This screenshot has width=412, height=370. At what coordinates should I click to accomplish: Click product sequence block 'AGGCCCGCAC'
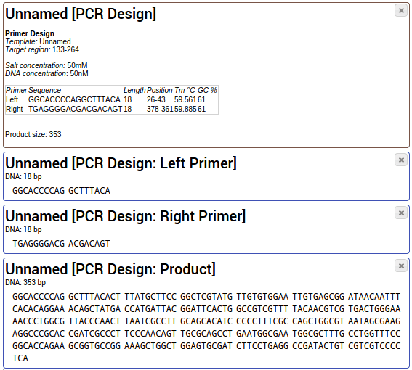pos(39,334)
